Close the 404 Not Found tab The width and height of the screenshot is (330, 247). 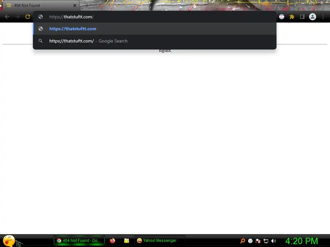tap(75, 5)
